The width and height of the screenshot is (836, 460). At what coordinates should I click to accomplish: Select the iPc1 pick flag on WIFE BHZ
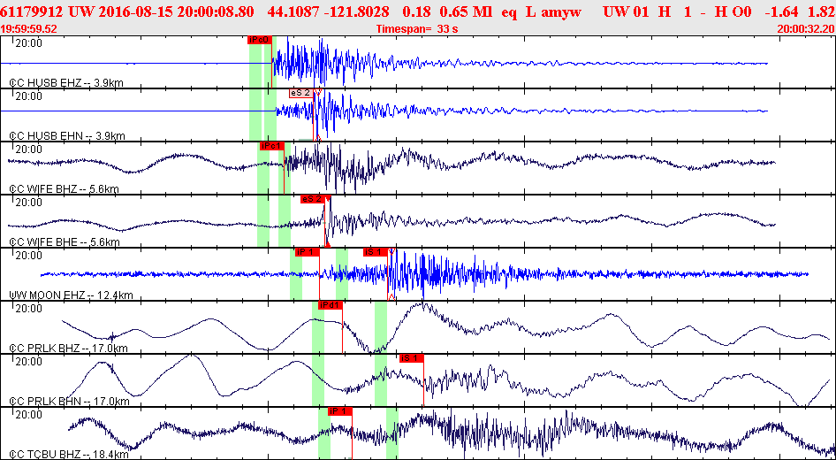click(x=272, y=146)
